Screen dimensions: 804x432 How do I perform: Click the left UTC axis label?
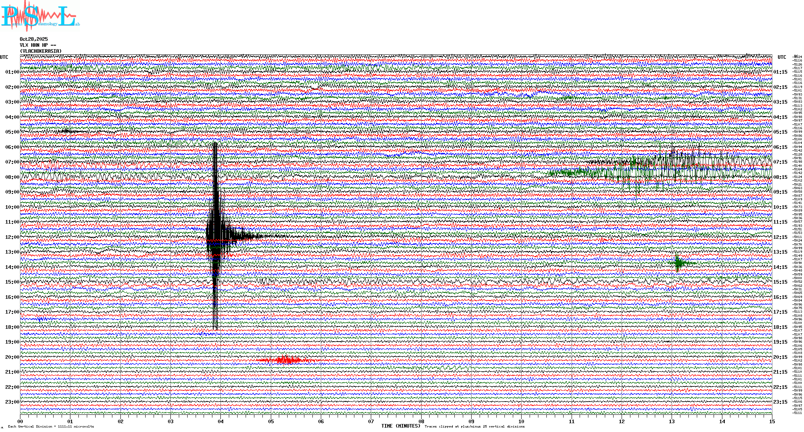point(4,57)
